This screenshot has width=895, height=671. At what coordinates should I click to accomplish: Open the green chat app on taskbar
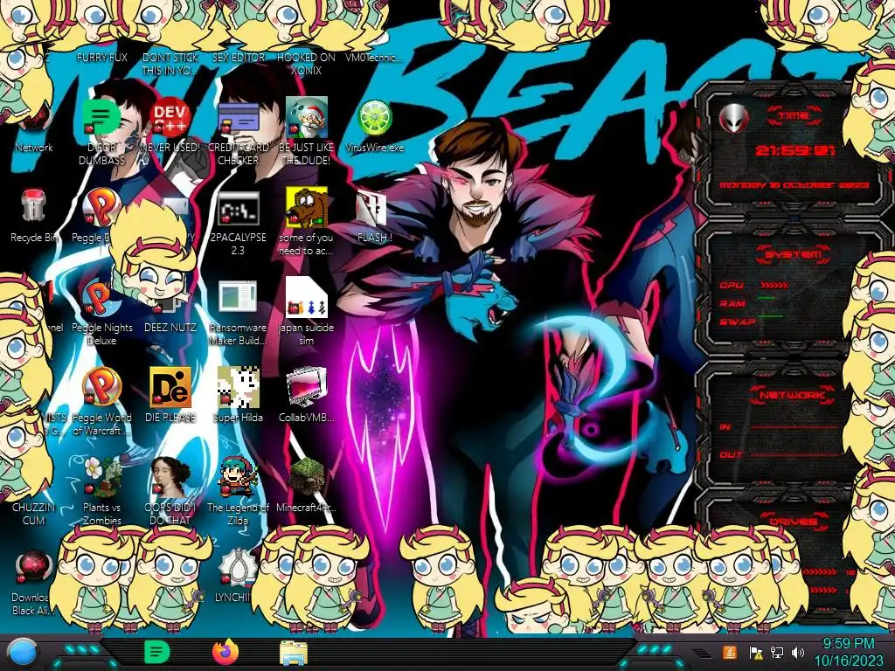tap(157, 652)
